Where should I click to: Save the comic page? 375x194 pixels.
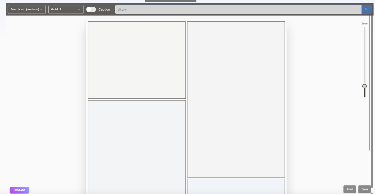(364, 189)
